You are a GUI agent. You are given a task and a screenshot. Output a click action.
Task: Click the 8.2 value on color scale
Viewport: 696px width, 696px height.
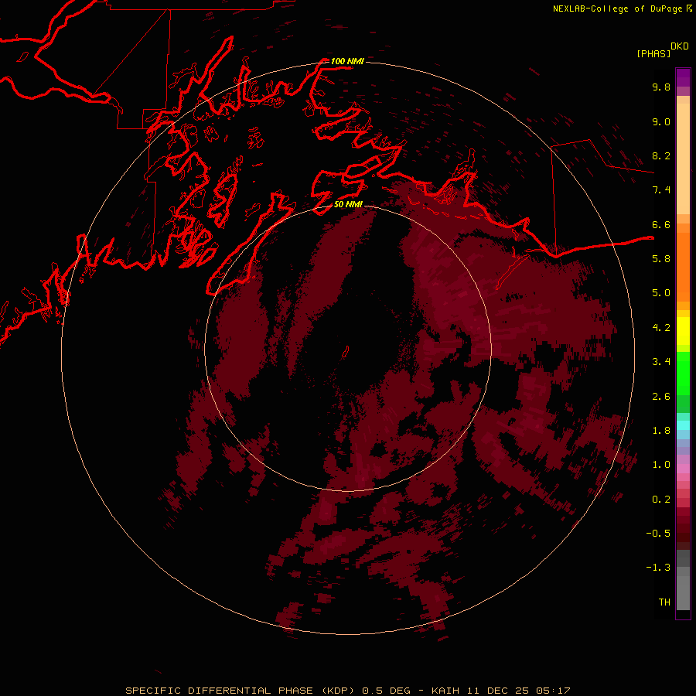point(661,155)
